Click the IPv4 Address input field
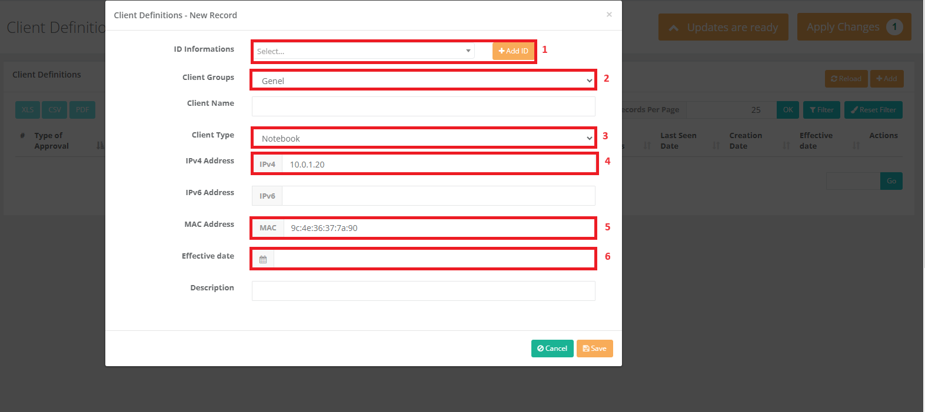Screen dimensions: 925x412 (x=438, y=164)
